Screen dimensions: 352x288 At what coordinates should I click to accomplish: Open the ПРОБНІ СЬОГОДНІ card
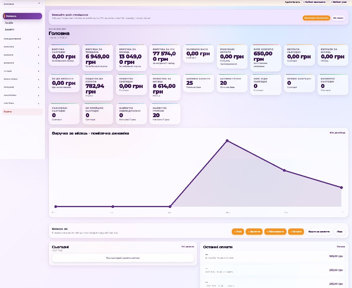[299, 83]
